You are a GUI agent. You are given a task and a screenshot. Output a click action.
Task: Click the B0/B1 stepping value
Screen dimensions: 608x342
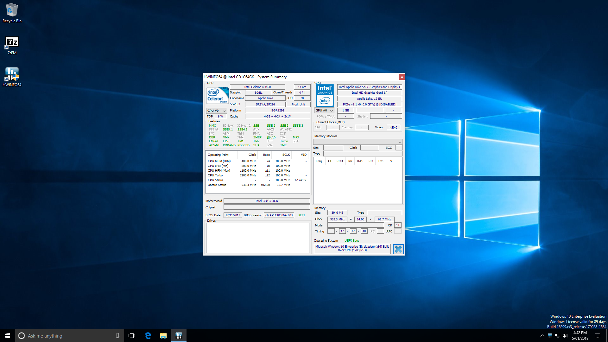coord(258,93)
